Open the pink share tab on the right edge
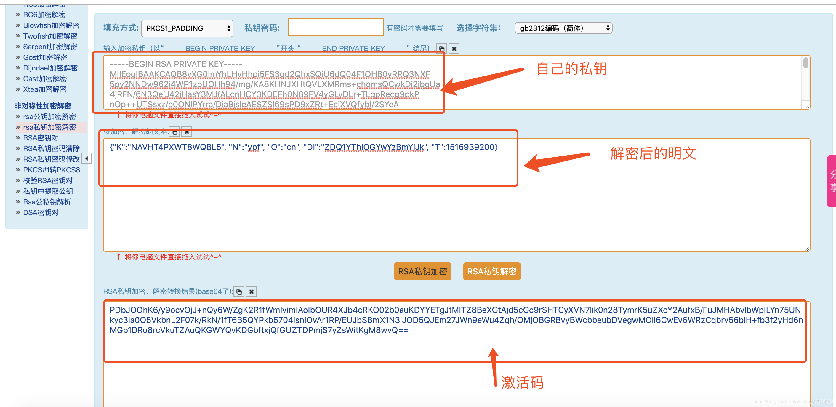Screen dimensions: 836x407 click(832, 181)
